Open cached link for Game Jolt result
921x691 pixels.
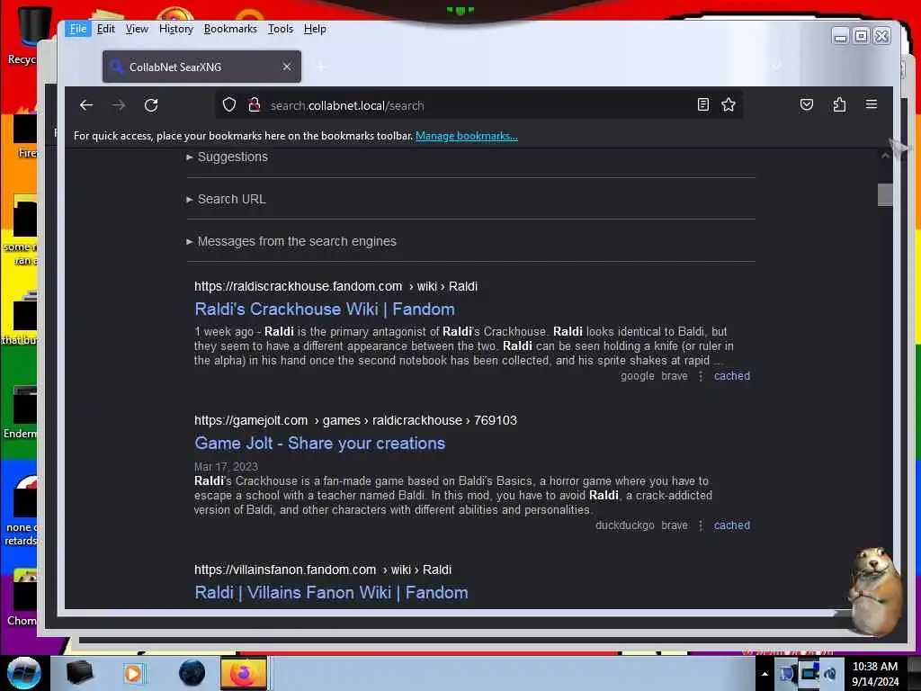point(732,525)
